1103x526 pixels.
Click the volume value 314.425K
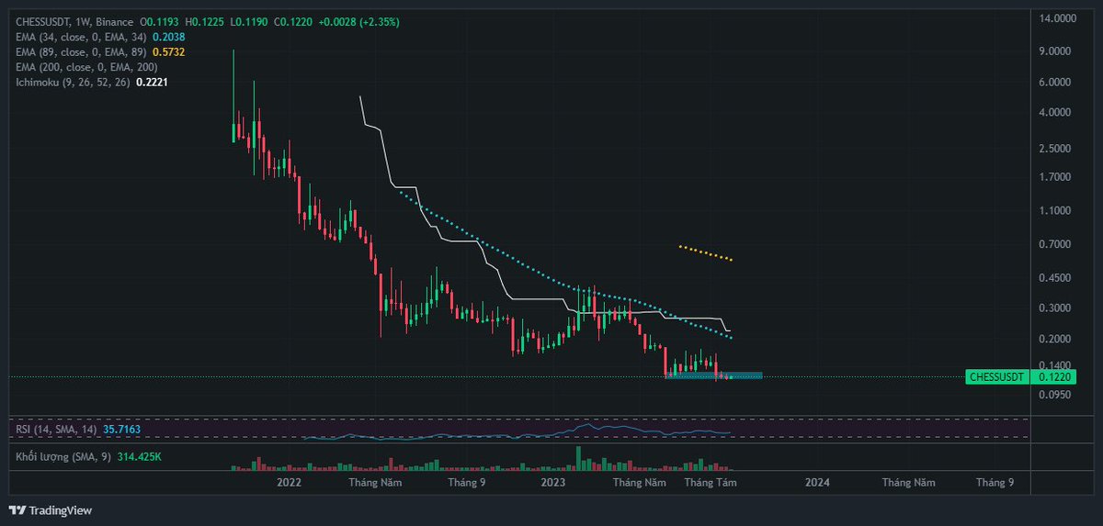(x=139, y=456)
